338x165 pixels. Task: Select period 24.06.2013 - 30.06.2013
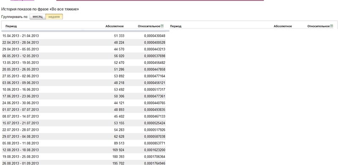20,103
